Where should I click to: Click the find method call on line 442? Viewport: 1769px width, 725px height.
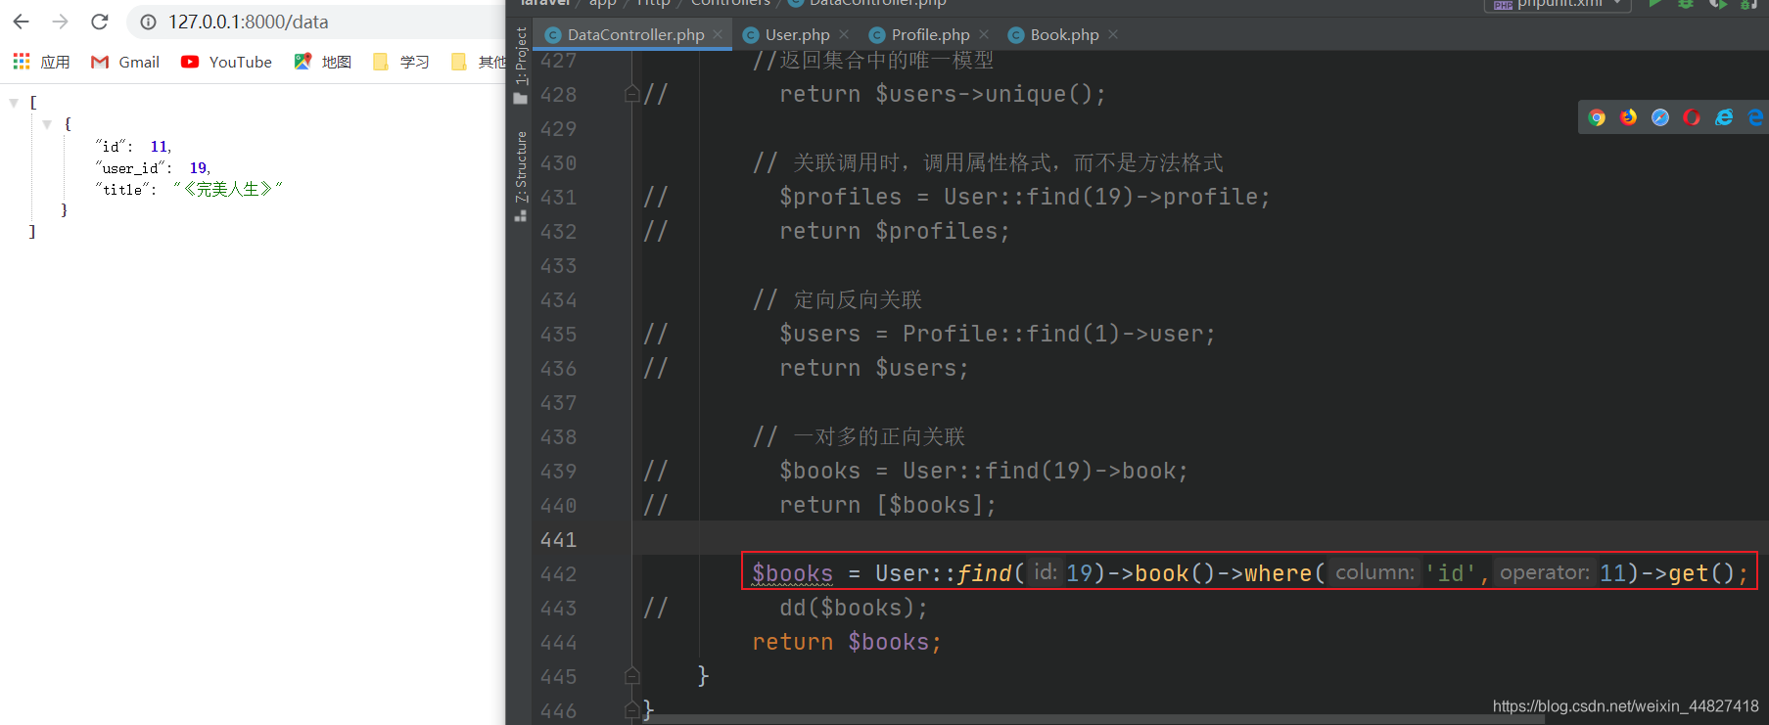(x=984, y=573)
